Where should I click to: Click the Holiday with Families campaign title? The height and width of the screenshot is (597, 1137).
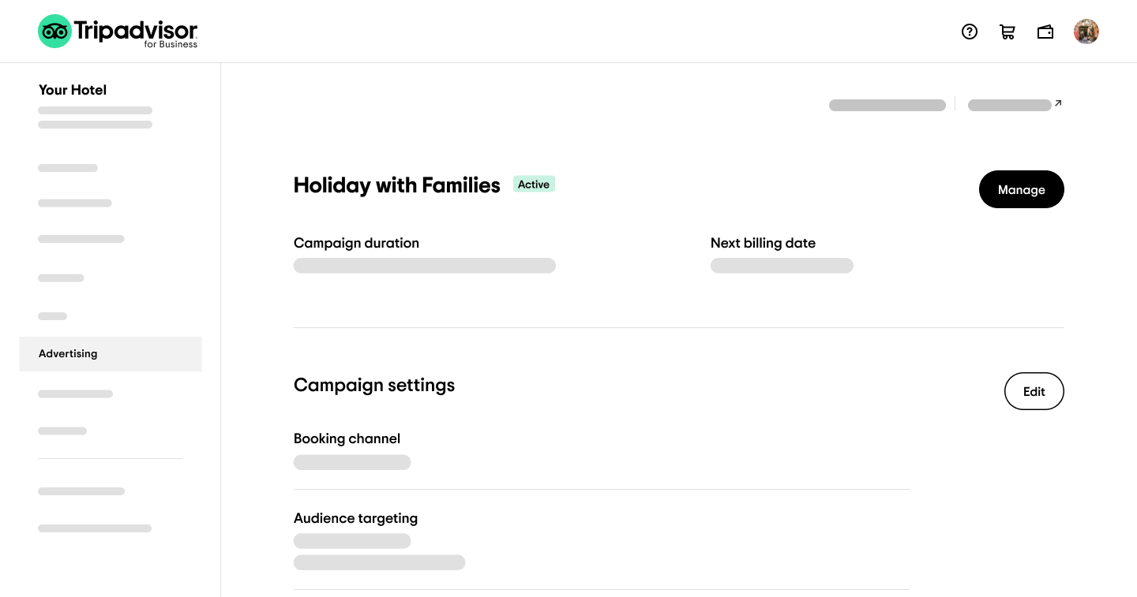[397, 185]
